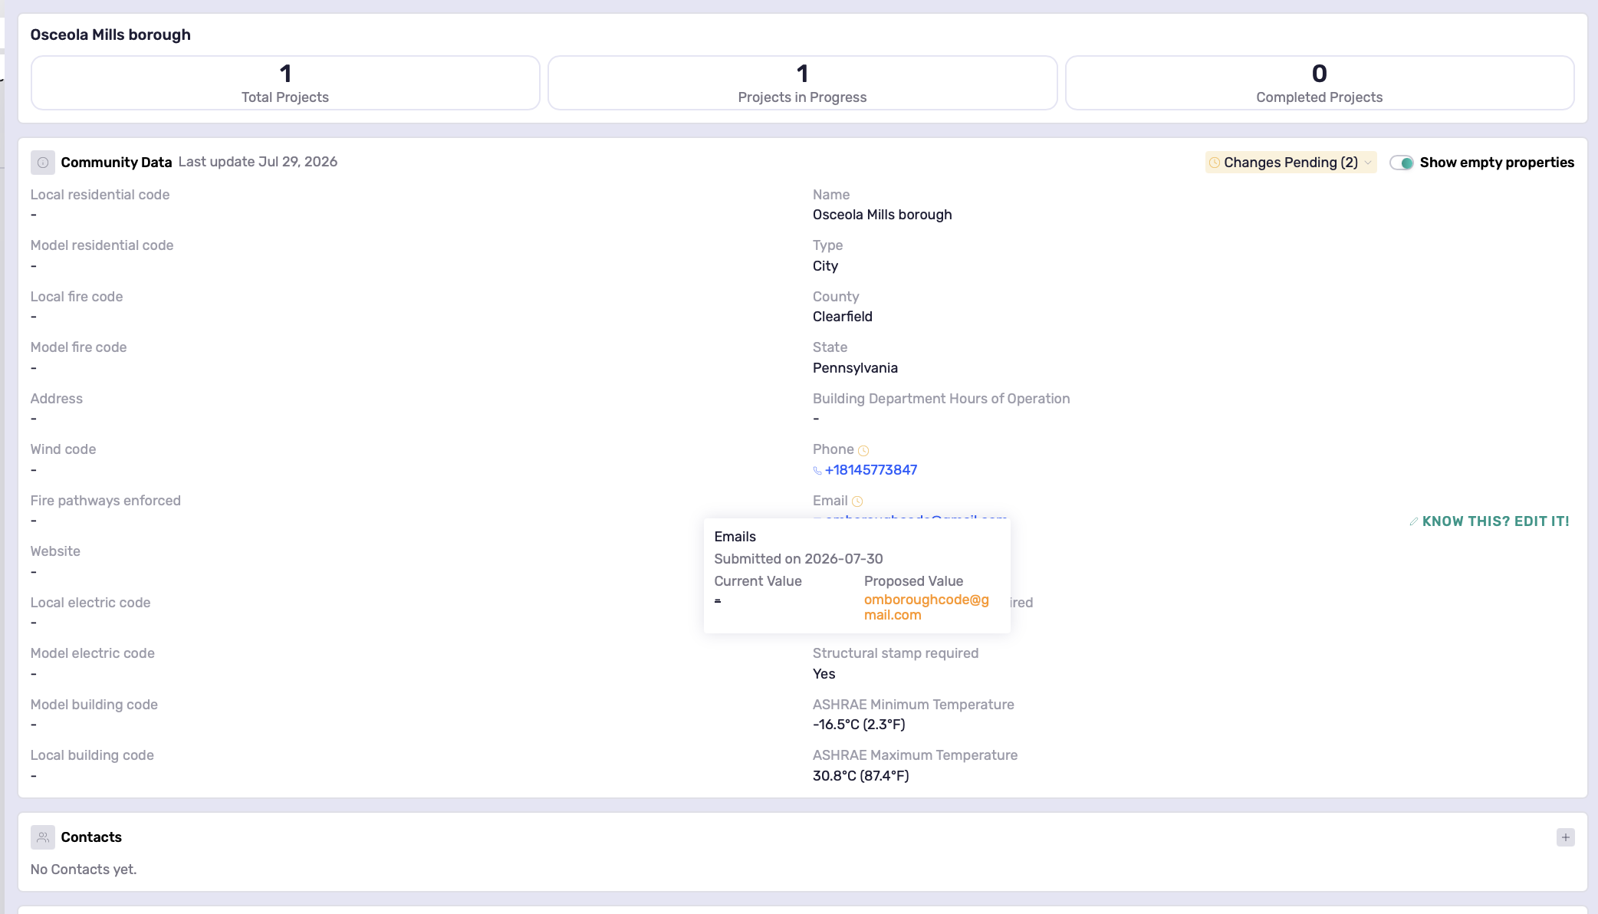The image size is (1598, 914).
Task: Click ASHRAE Minimum Temperature label
Action: (x=913, y=705)
